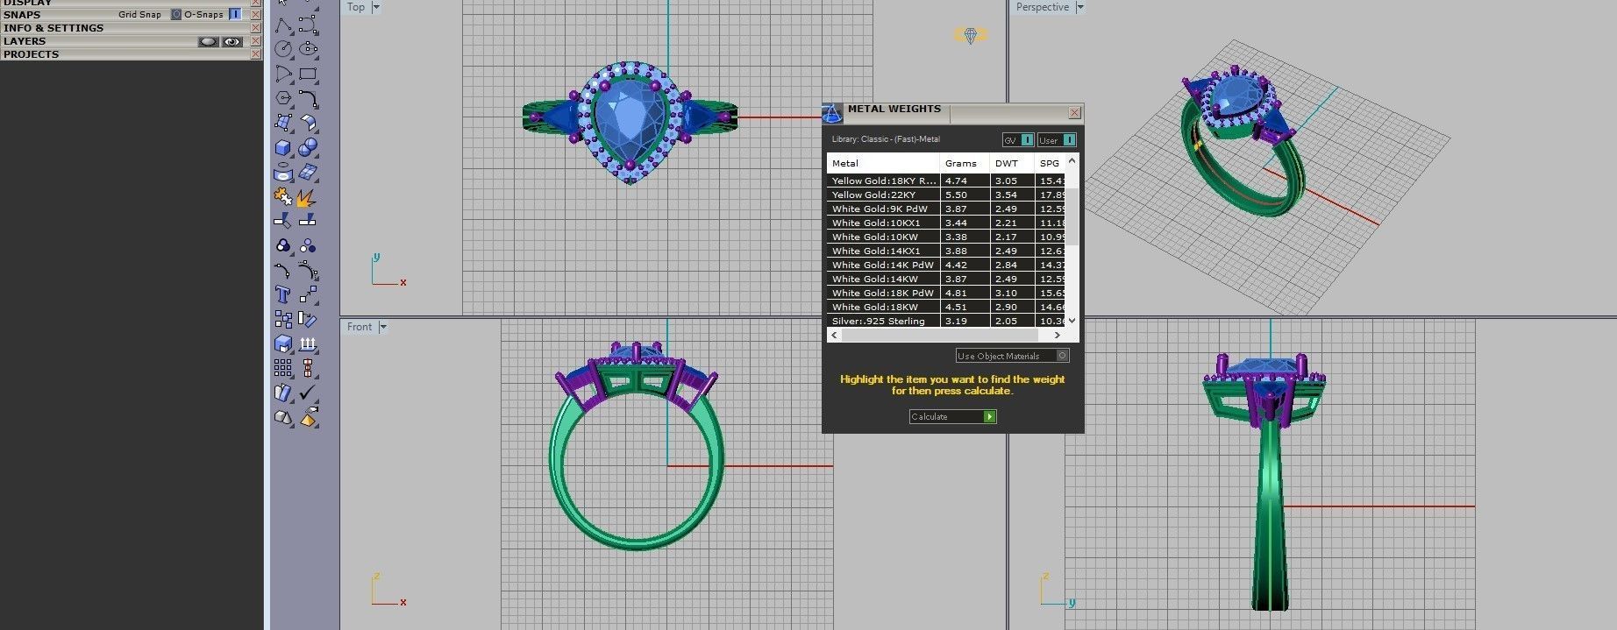The image size is (1617, 630).
Task: Select the Rectangle drawing tool
Action: pos(308,74)
